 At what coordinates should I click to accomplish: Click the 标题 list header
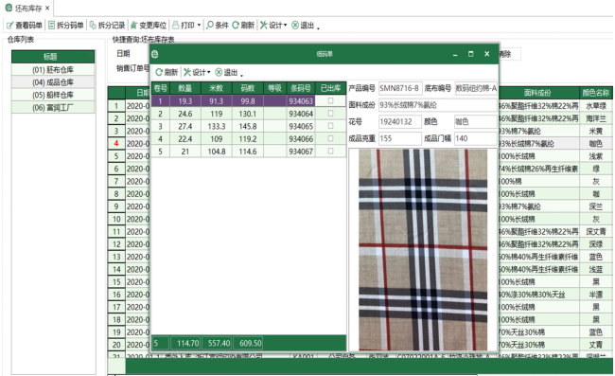click(53, 57)
